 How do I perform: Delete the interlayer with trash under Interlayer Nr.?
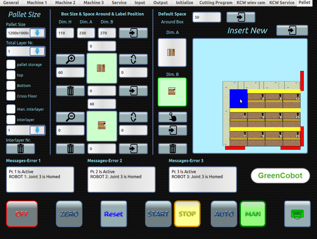pyautogui.click(x=21, y=149)
